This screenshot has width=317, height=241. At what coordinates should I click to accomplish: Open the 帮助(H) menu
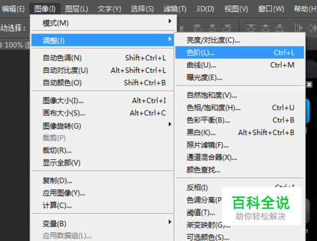tap(305, 9)
